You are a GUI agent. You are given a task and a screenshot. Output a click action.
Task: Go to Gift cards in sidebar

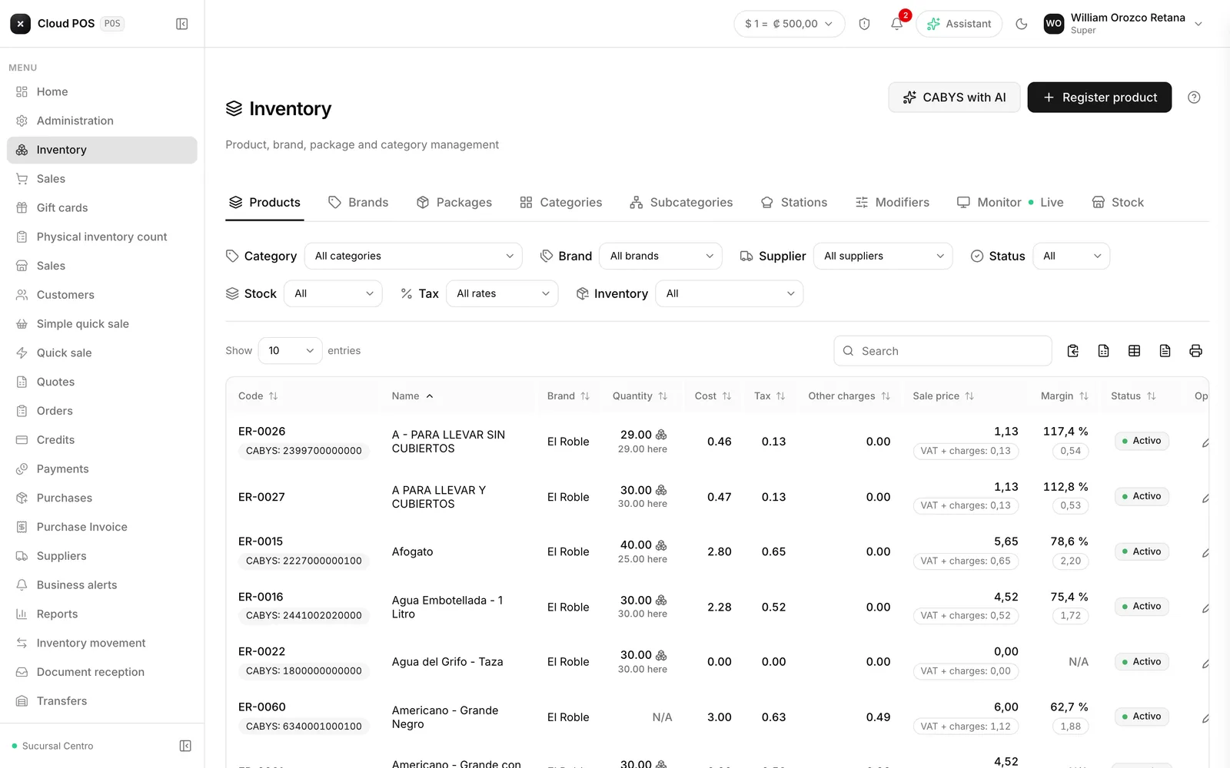[x=102, y=207]
